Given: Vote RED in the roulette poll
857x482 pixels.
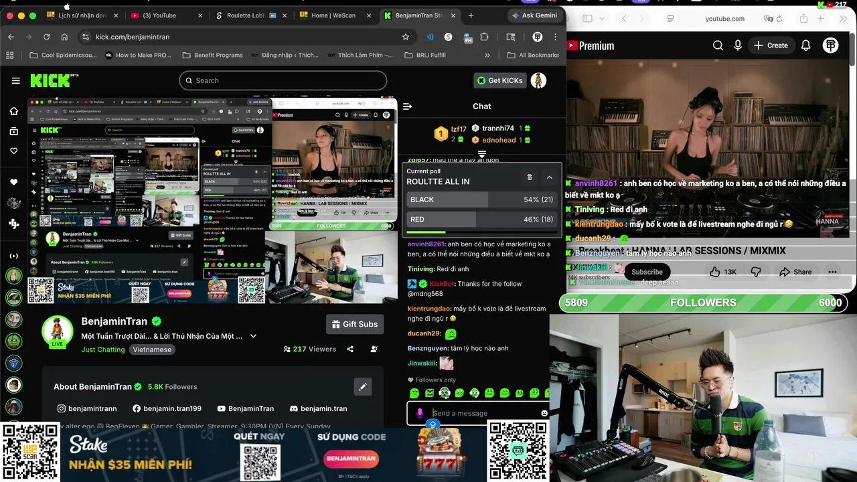Looking at the screenshot, I should [481, 219].
